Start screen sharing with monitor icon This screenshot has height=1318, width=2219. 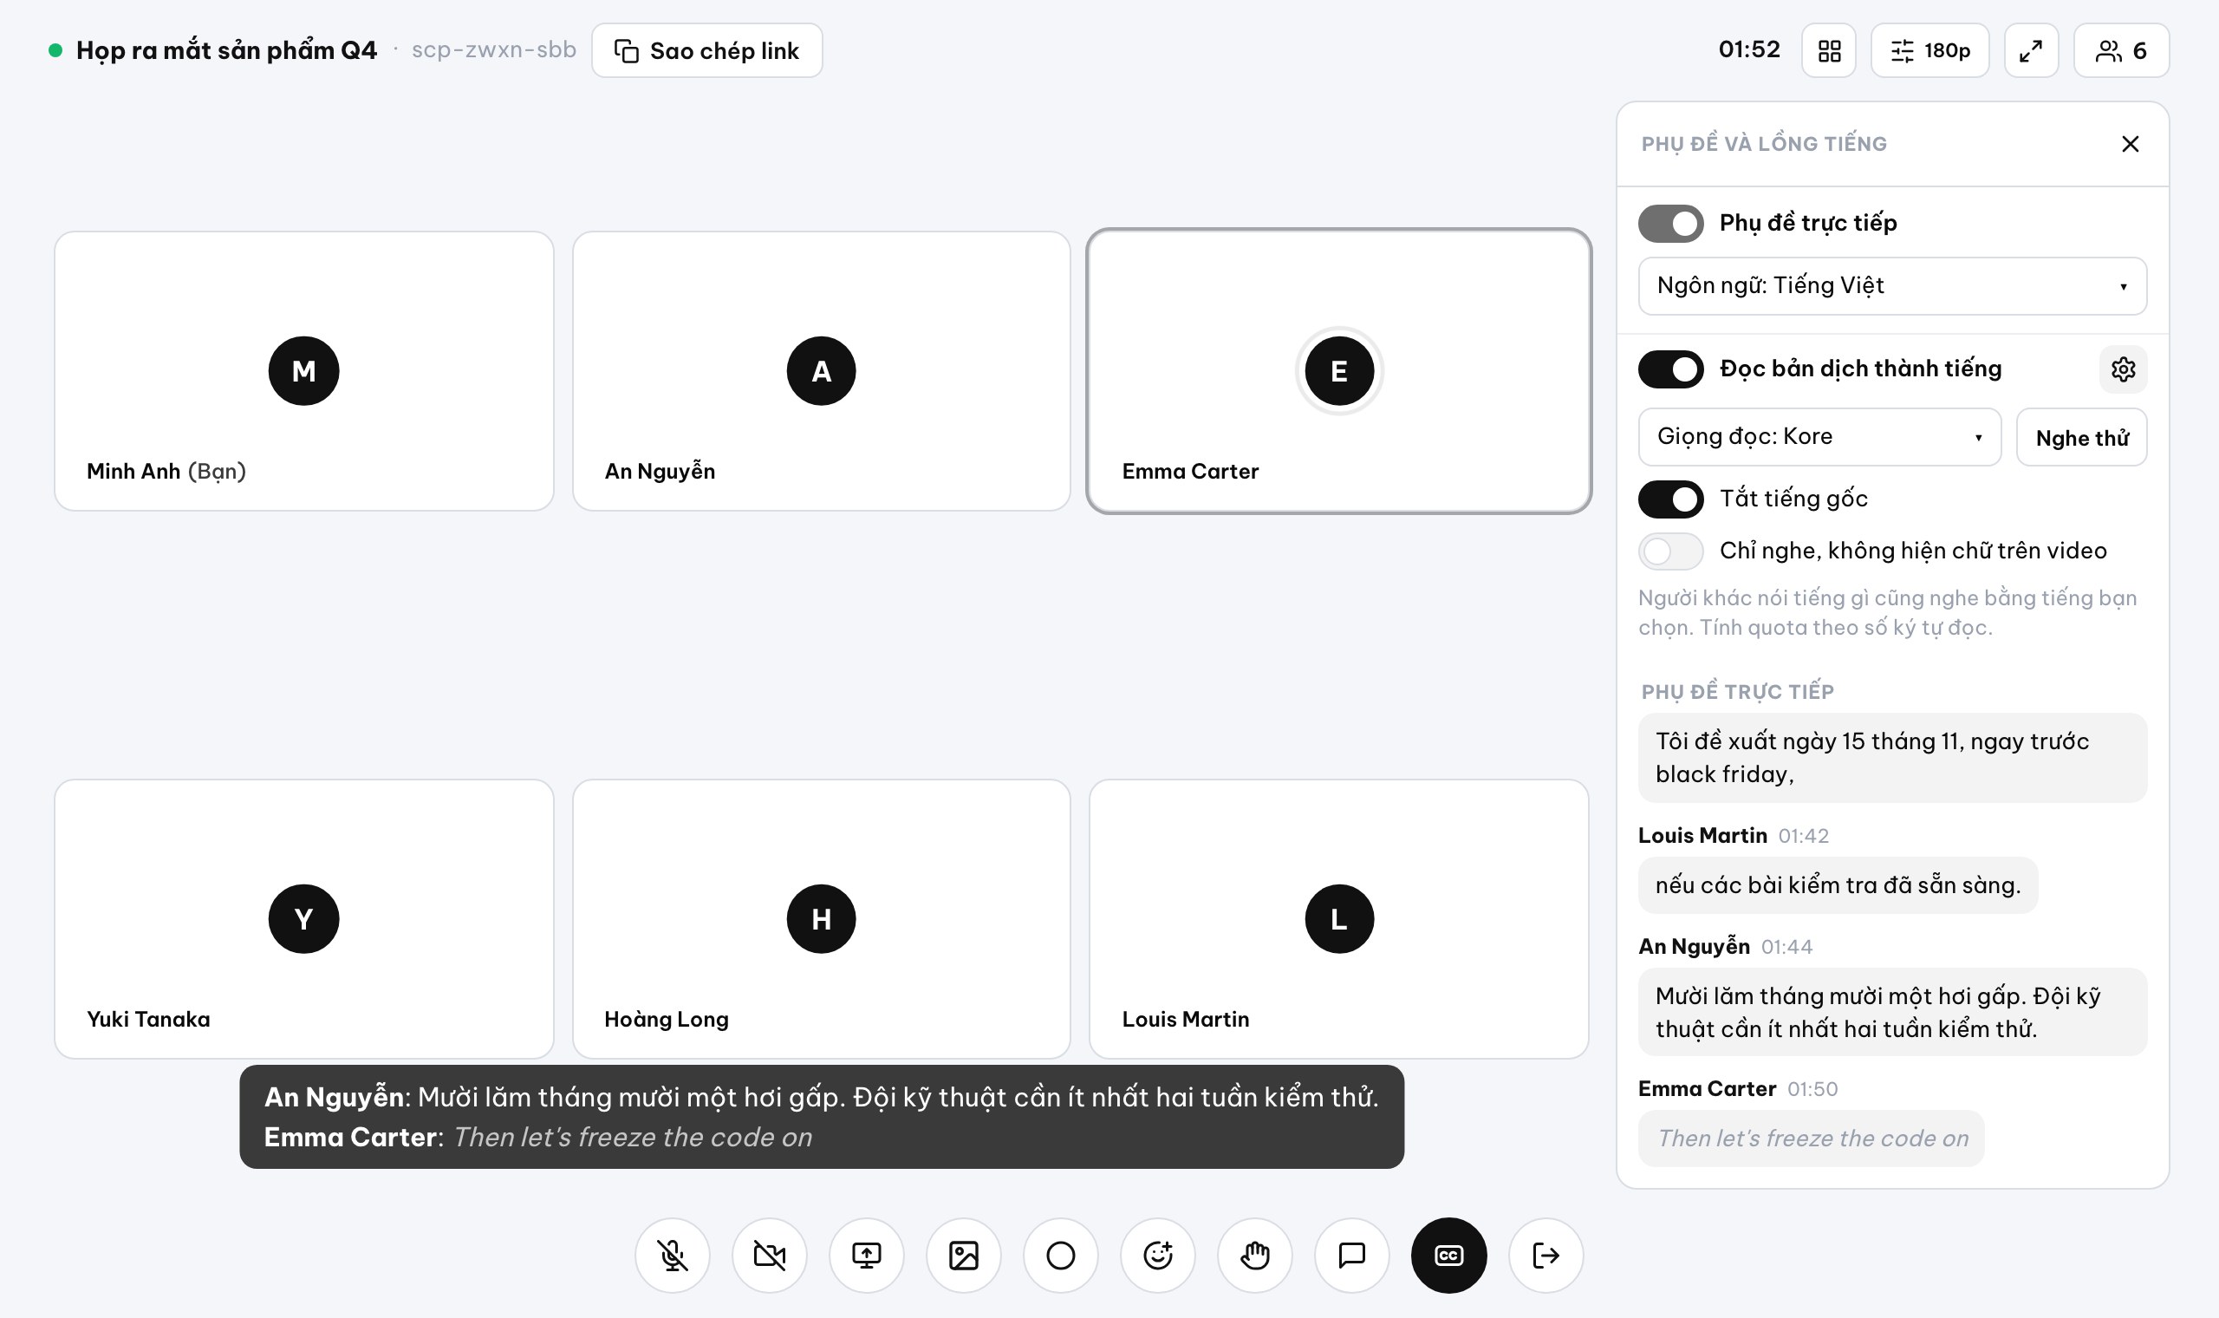(866, 1255)
